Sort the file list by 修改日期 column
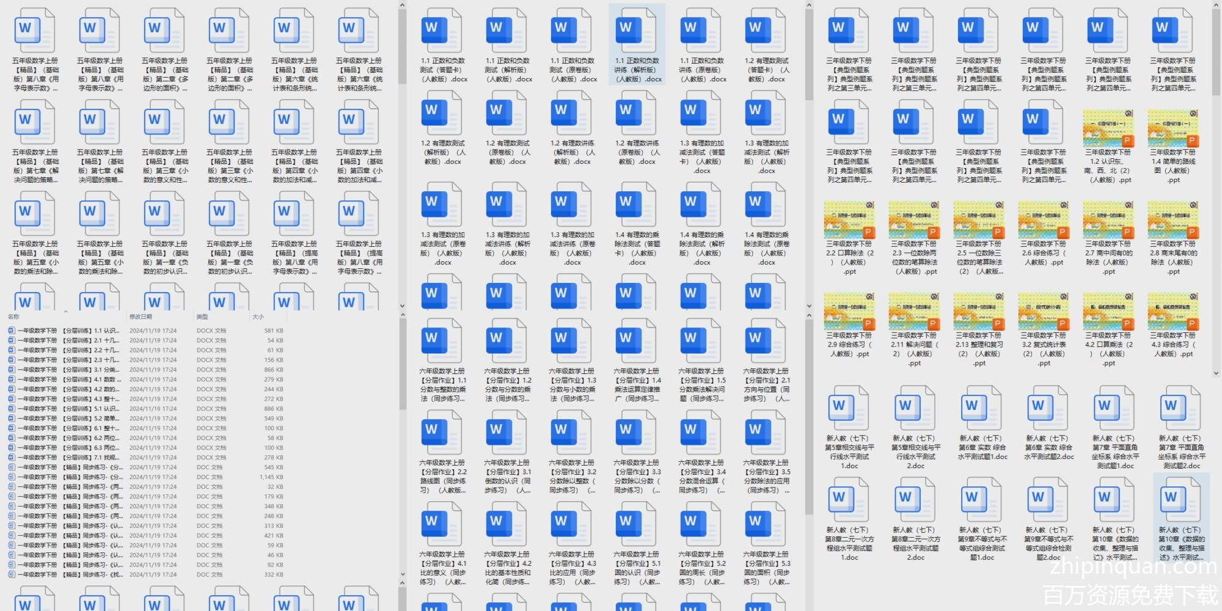The image size is (1222, 611). point(141,316)
